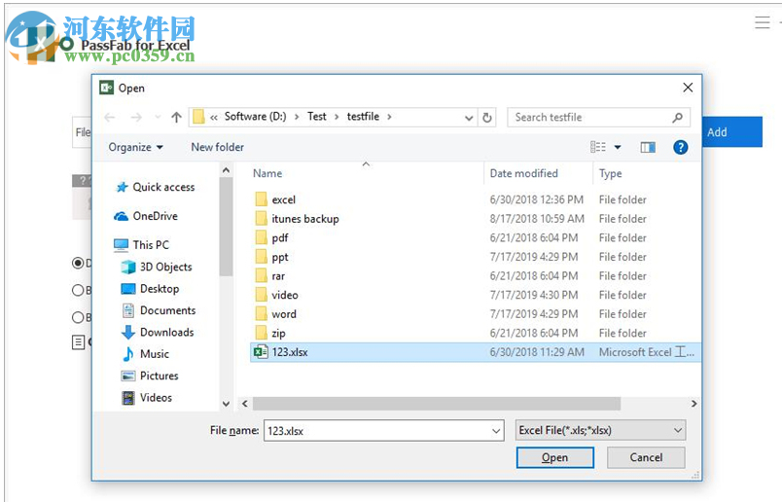Click the Music note icon
This screenshot has width=782, height=502.
coord(128,354)
